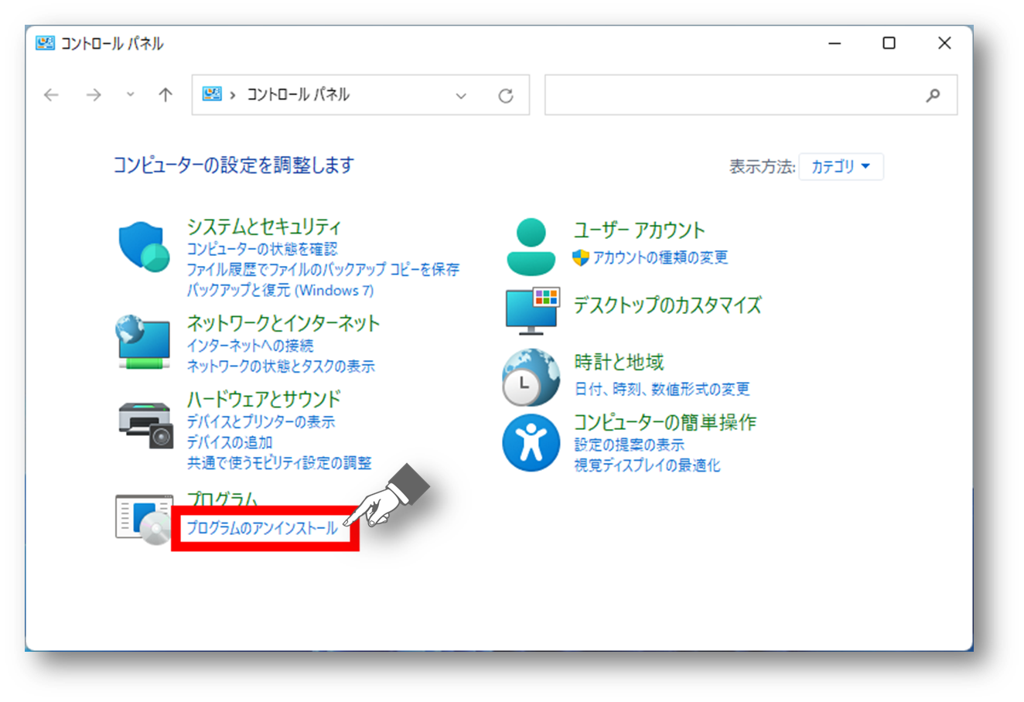Click the User Accounts person icon

click(531, 247)
